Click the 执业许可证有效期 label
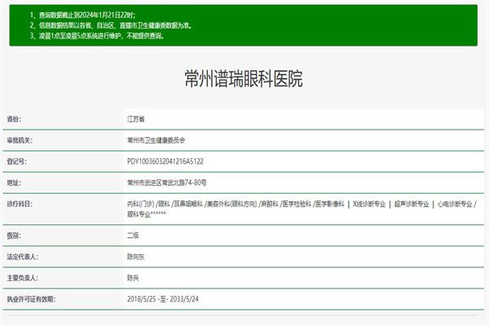This screenshot has width=489, height=326. 31,299
